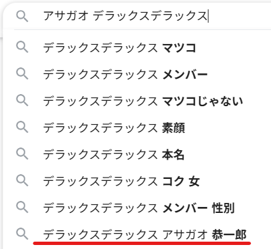The width and height of the screenshot is (271, 249).
Task: Choose the マツコじゃない suggestion
Action: pos(136,101)
